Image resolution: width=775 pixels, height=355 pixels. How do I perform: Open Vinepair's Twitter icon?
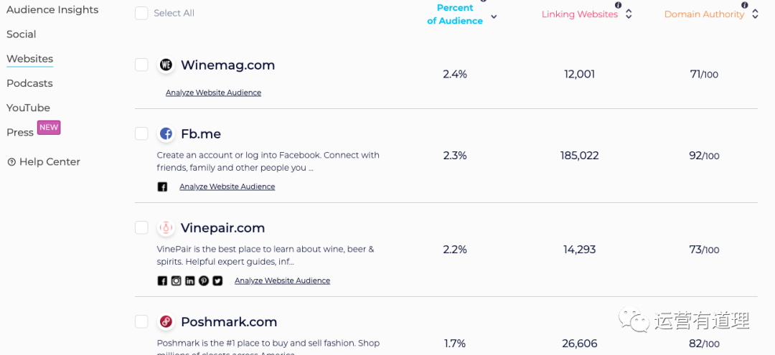pyautogui.click(x=217, y=281)
